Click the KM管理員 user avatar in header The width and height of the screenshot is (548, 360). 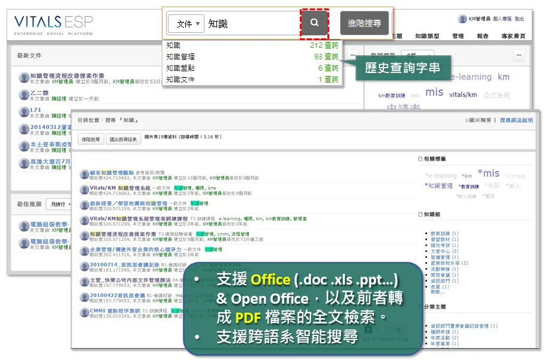pyautogui.click(x=462, y=19)
